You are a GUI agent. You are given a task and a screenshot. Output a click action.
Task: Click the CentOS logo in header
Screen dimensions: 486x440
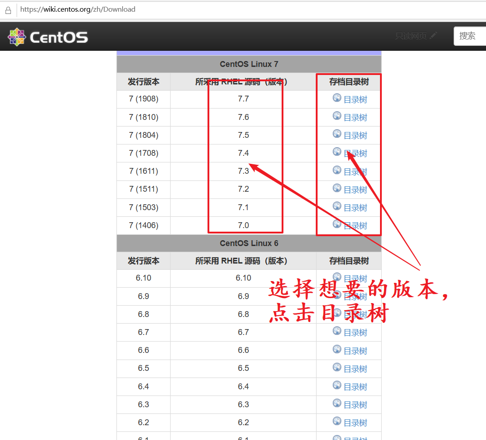(x=48, y=37)
